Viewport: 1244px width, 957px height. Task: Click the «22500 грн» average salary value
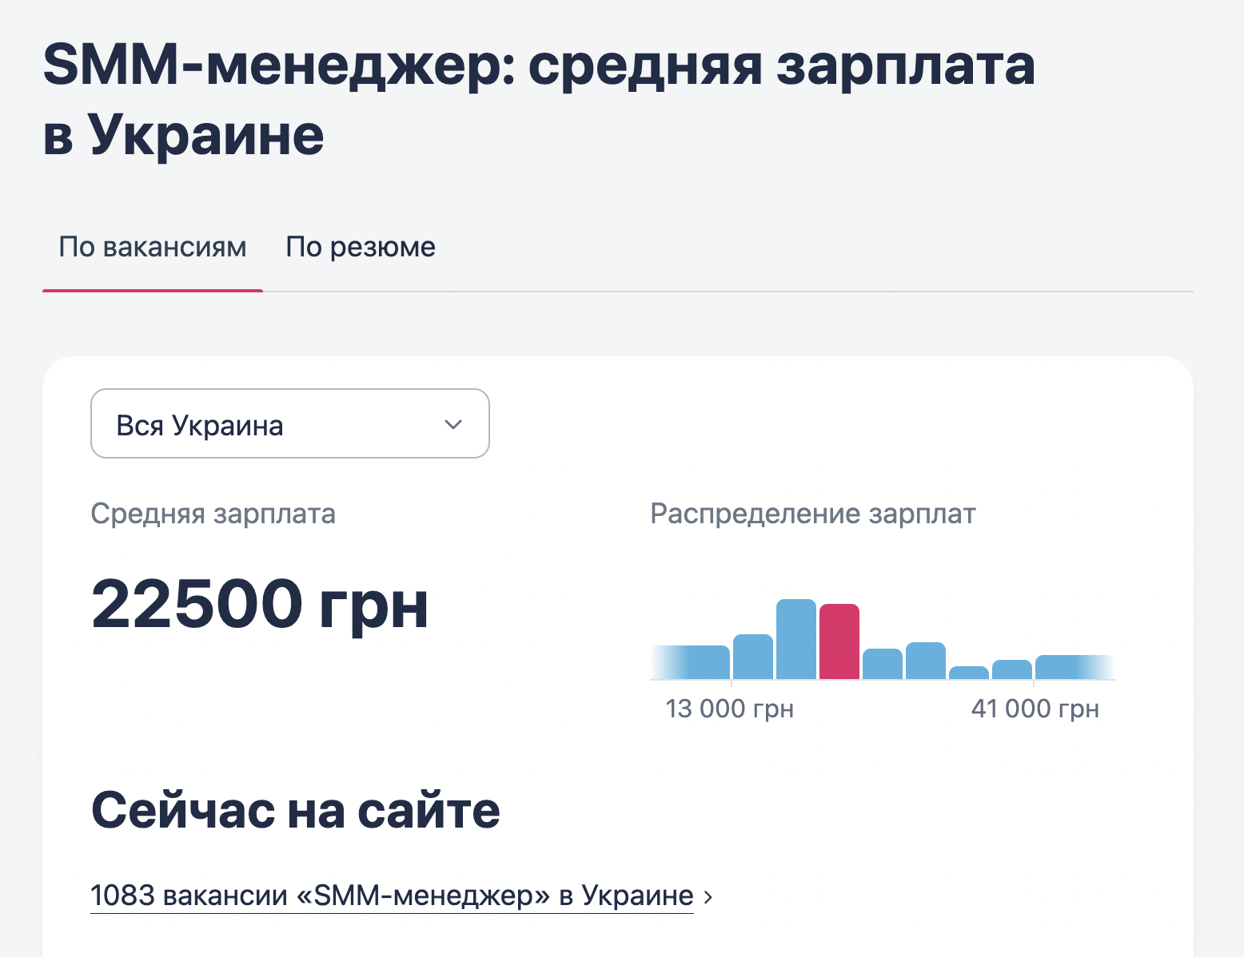(261, 605)
